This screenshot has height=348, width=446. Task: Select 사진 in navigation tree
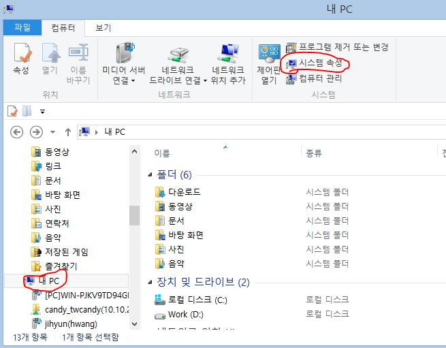click(x=46, y=210)
